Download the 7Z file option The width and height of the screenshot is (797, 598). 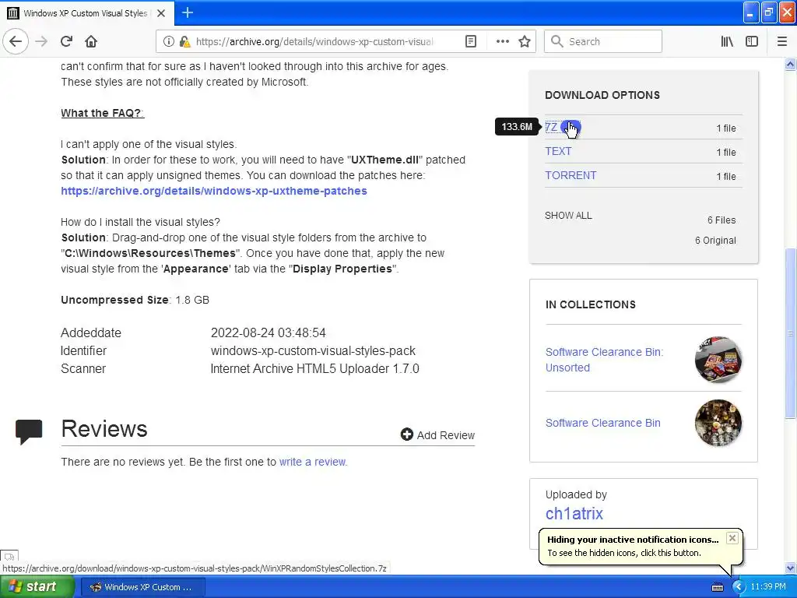click(551, 127)
